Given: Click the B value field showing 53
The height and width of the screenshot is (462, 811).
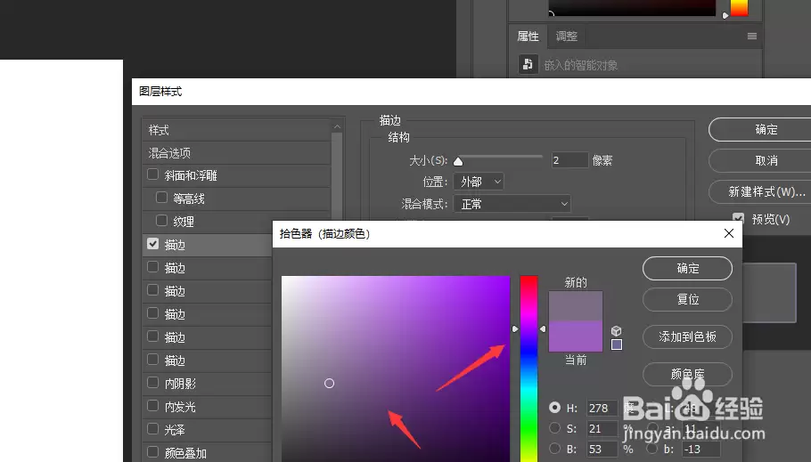Looking at the screenshot, I should [602, 449].
